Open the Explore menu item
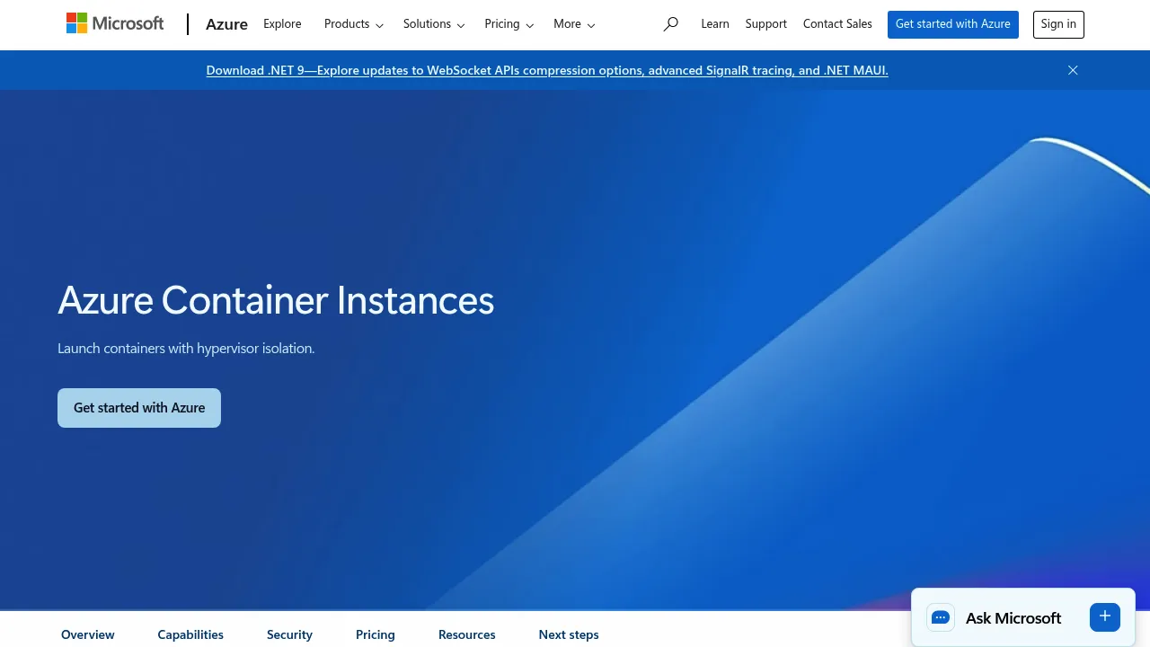 pyautogui.click(x=282, y=24)
